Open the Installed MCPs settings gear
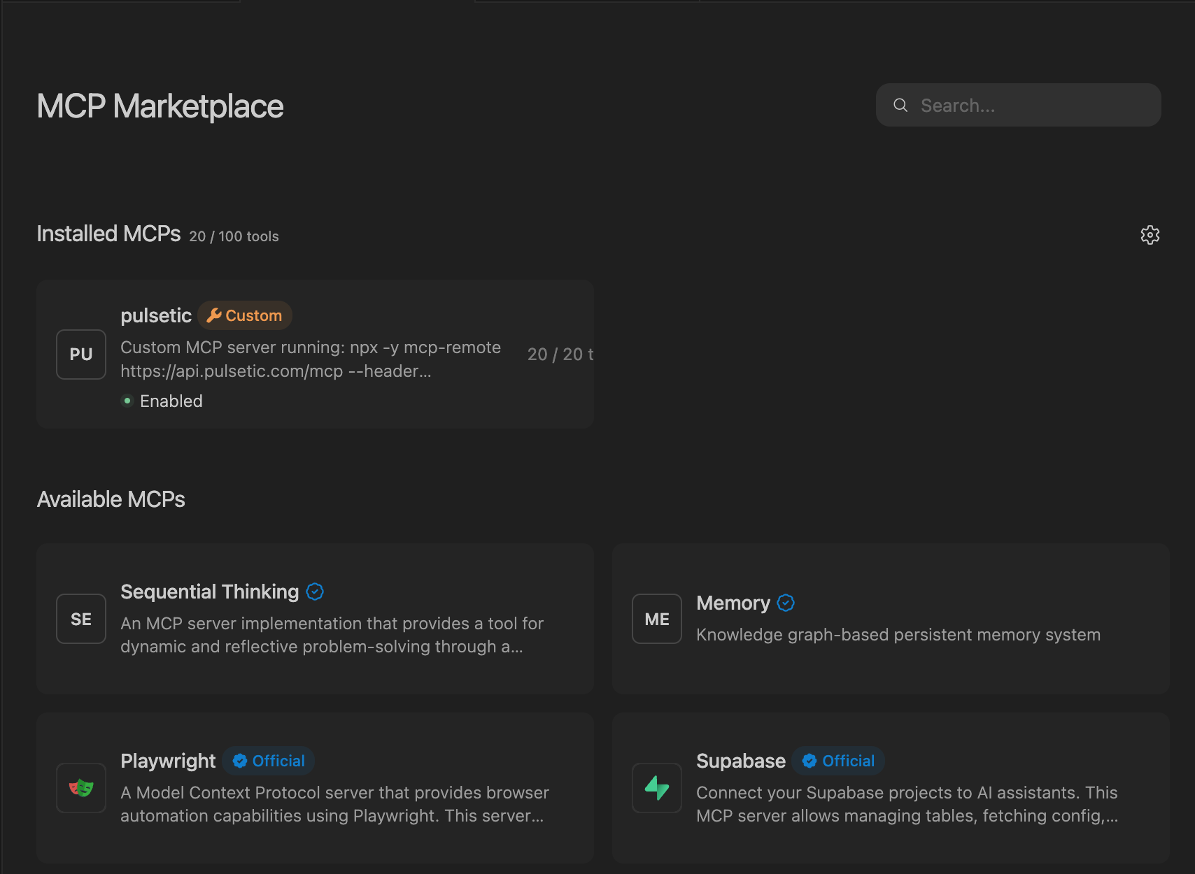1195x874 pixels. [1150, 235]
